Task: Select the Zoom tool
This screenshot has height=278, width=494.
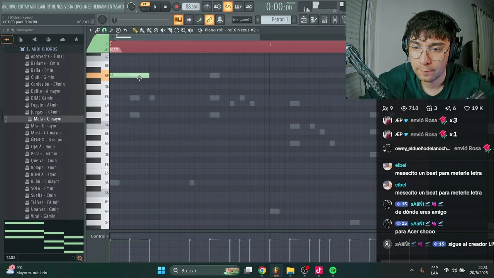Action: pos(184,30)
